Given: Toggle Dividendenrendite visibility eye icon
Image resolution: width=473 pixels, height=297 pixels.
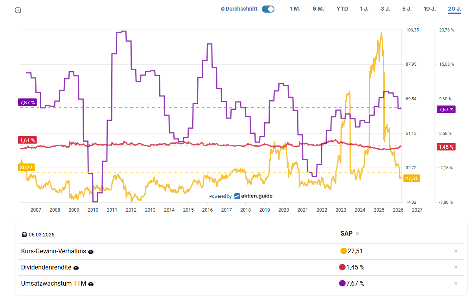Looking at the screenshot, I should (x=76, y=268).
